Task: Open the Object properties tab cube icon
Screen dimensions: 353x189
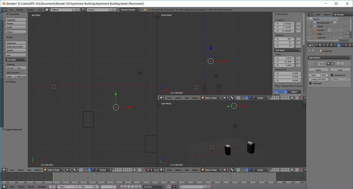Action: 331,45
